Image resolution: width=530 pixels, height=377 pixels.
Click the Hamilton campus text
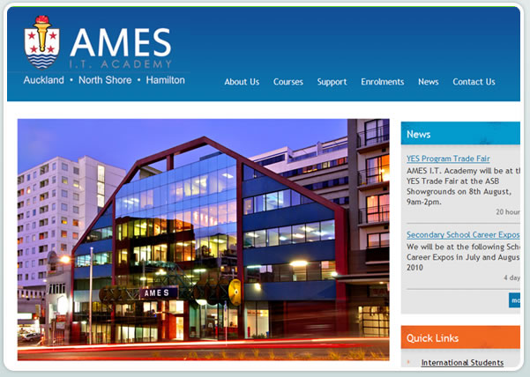click(x=165, y=80)
